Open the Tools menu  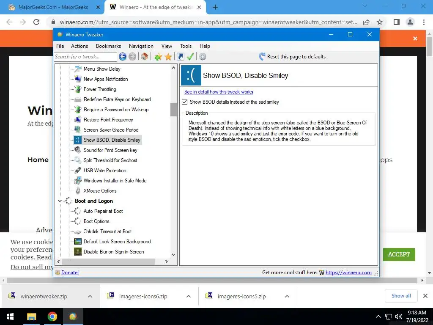point(186,46)
